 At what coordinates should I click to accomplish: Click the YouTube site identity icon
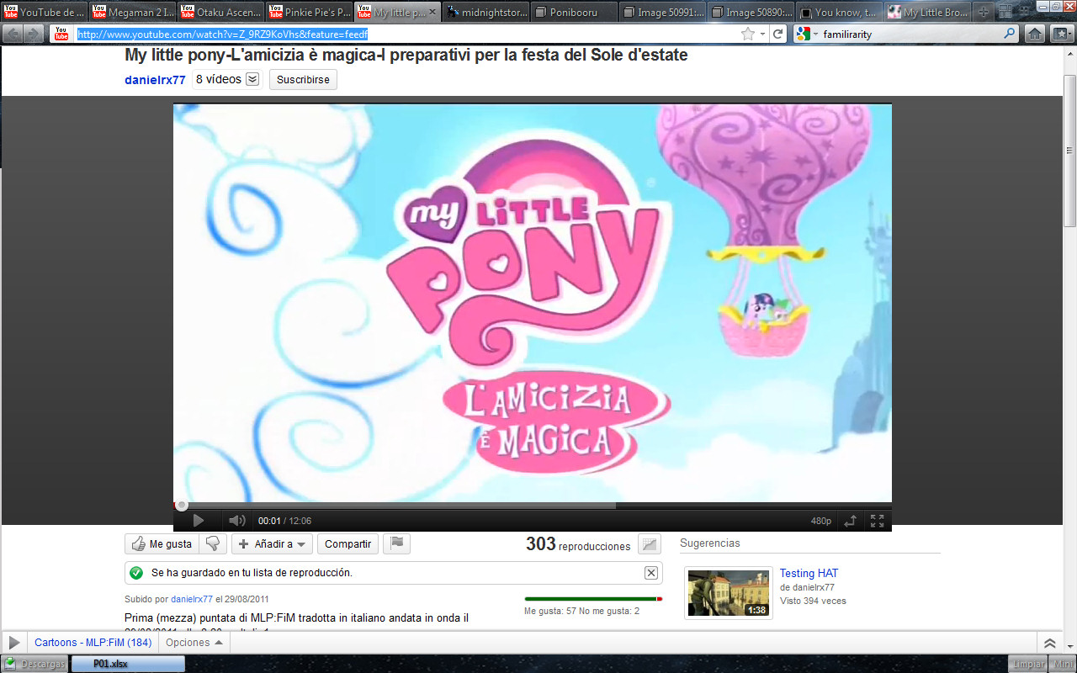[61, 34]
